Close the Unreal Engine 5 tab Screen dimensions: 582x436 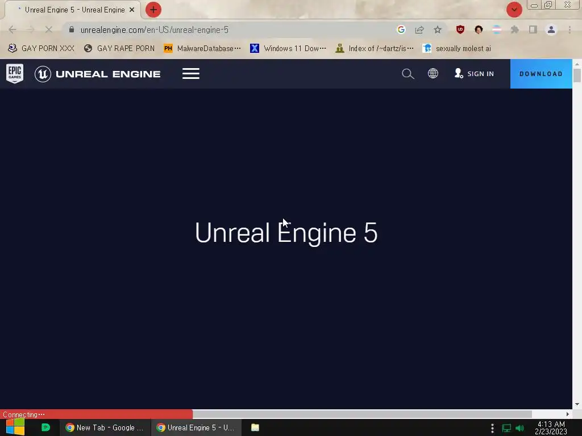tap(132, 10)
